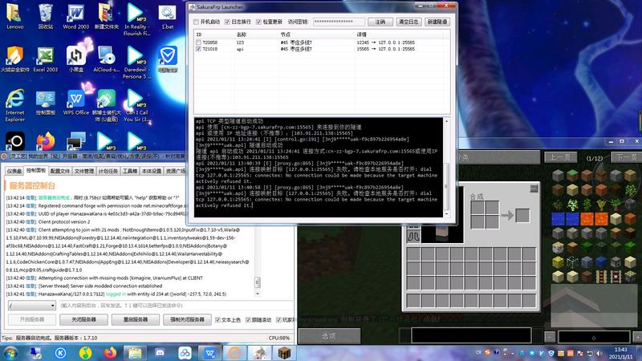Screen dimensions: 642x361
Task: Click the CPU:98% status text
Action: [x=278, y=338]
